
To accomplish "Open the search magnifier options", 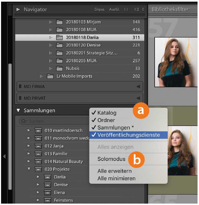I will coord(24,121).
